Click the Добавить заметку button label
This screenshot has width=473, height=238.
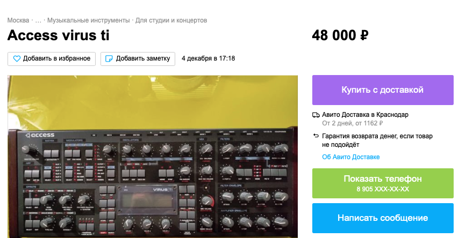coord(143,58)
